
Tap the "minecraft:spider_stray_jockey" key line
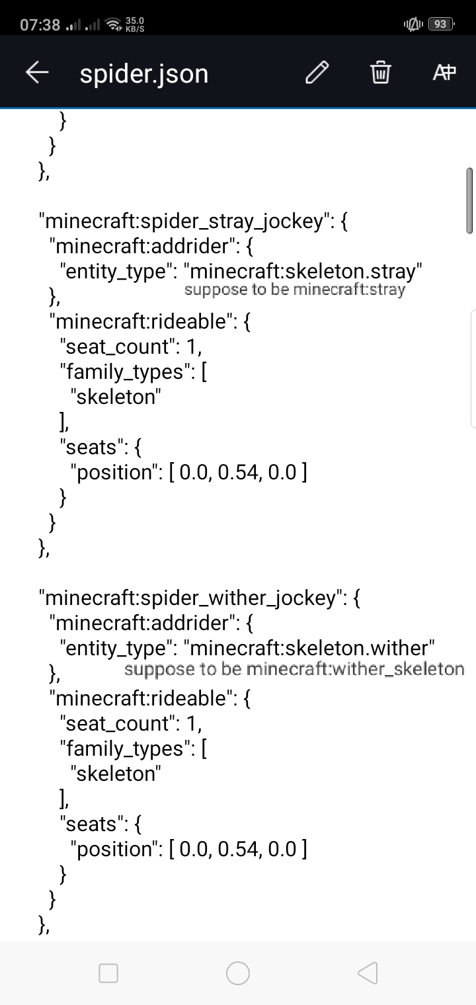(x=193, y=221)
